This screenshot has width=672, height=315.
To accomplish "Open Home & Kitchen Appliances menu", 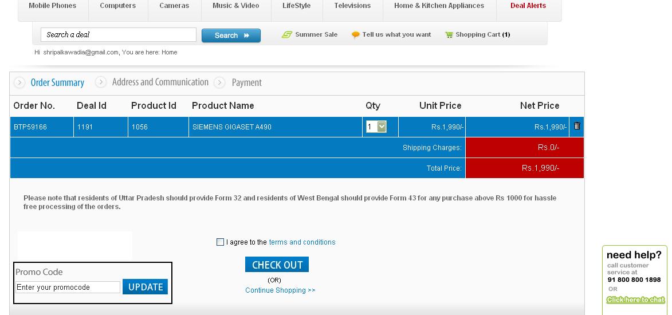I will (439, 6).
